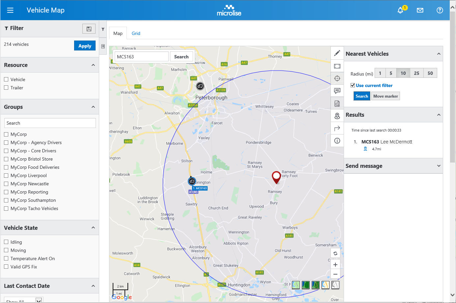The image size is (456, 303).
Task: Click the truck marker near Peterborough
Action: (x=200, y=86)
